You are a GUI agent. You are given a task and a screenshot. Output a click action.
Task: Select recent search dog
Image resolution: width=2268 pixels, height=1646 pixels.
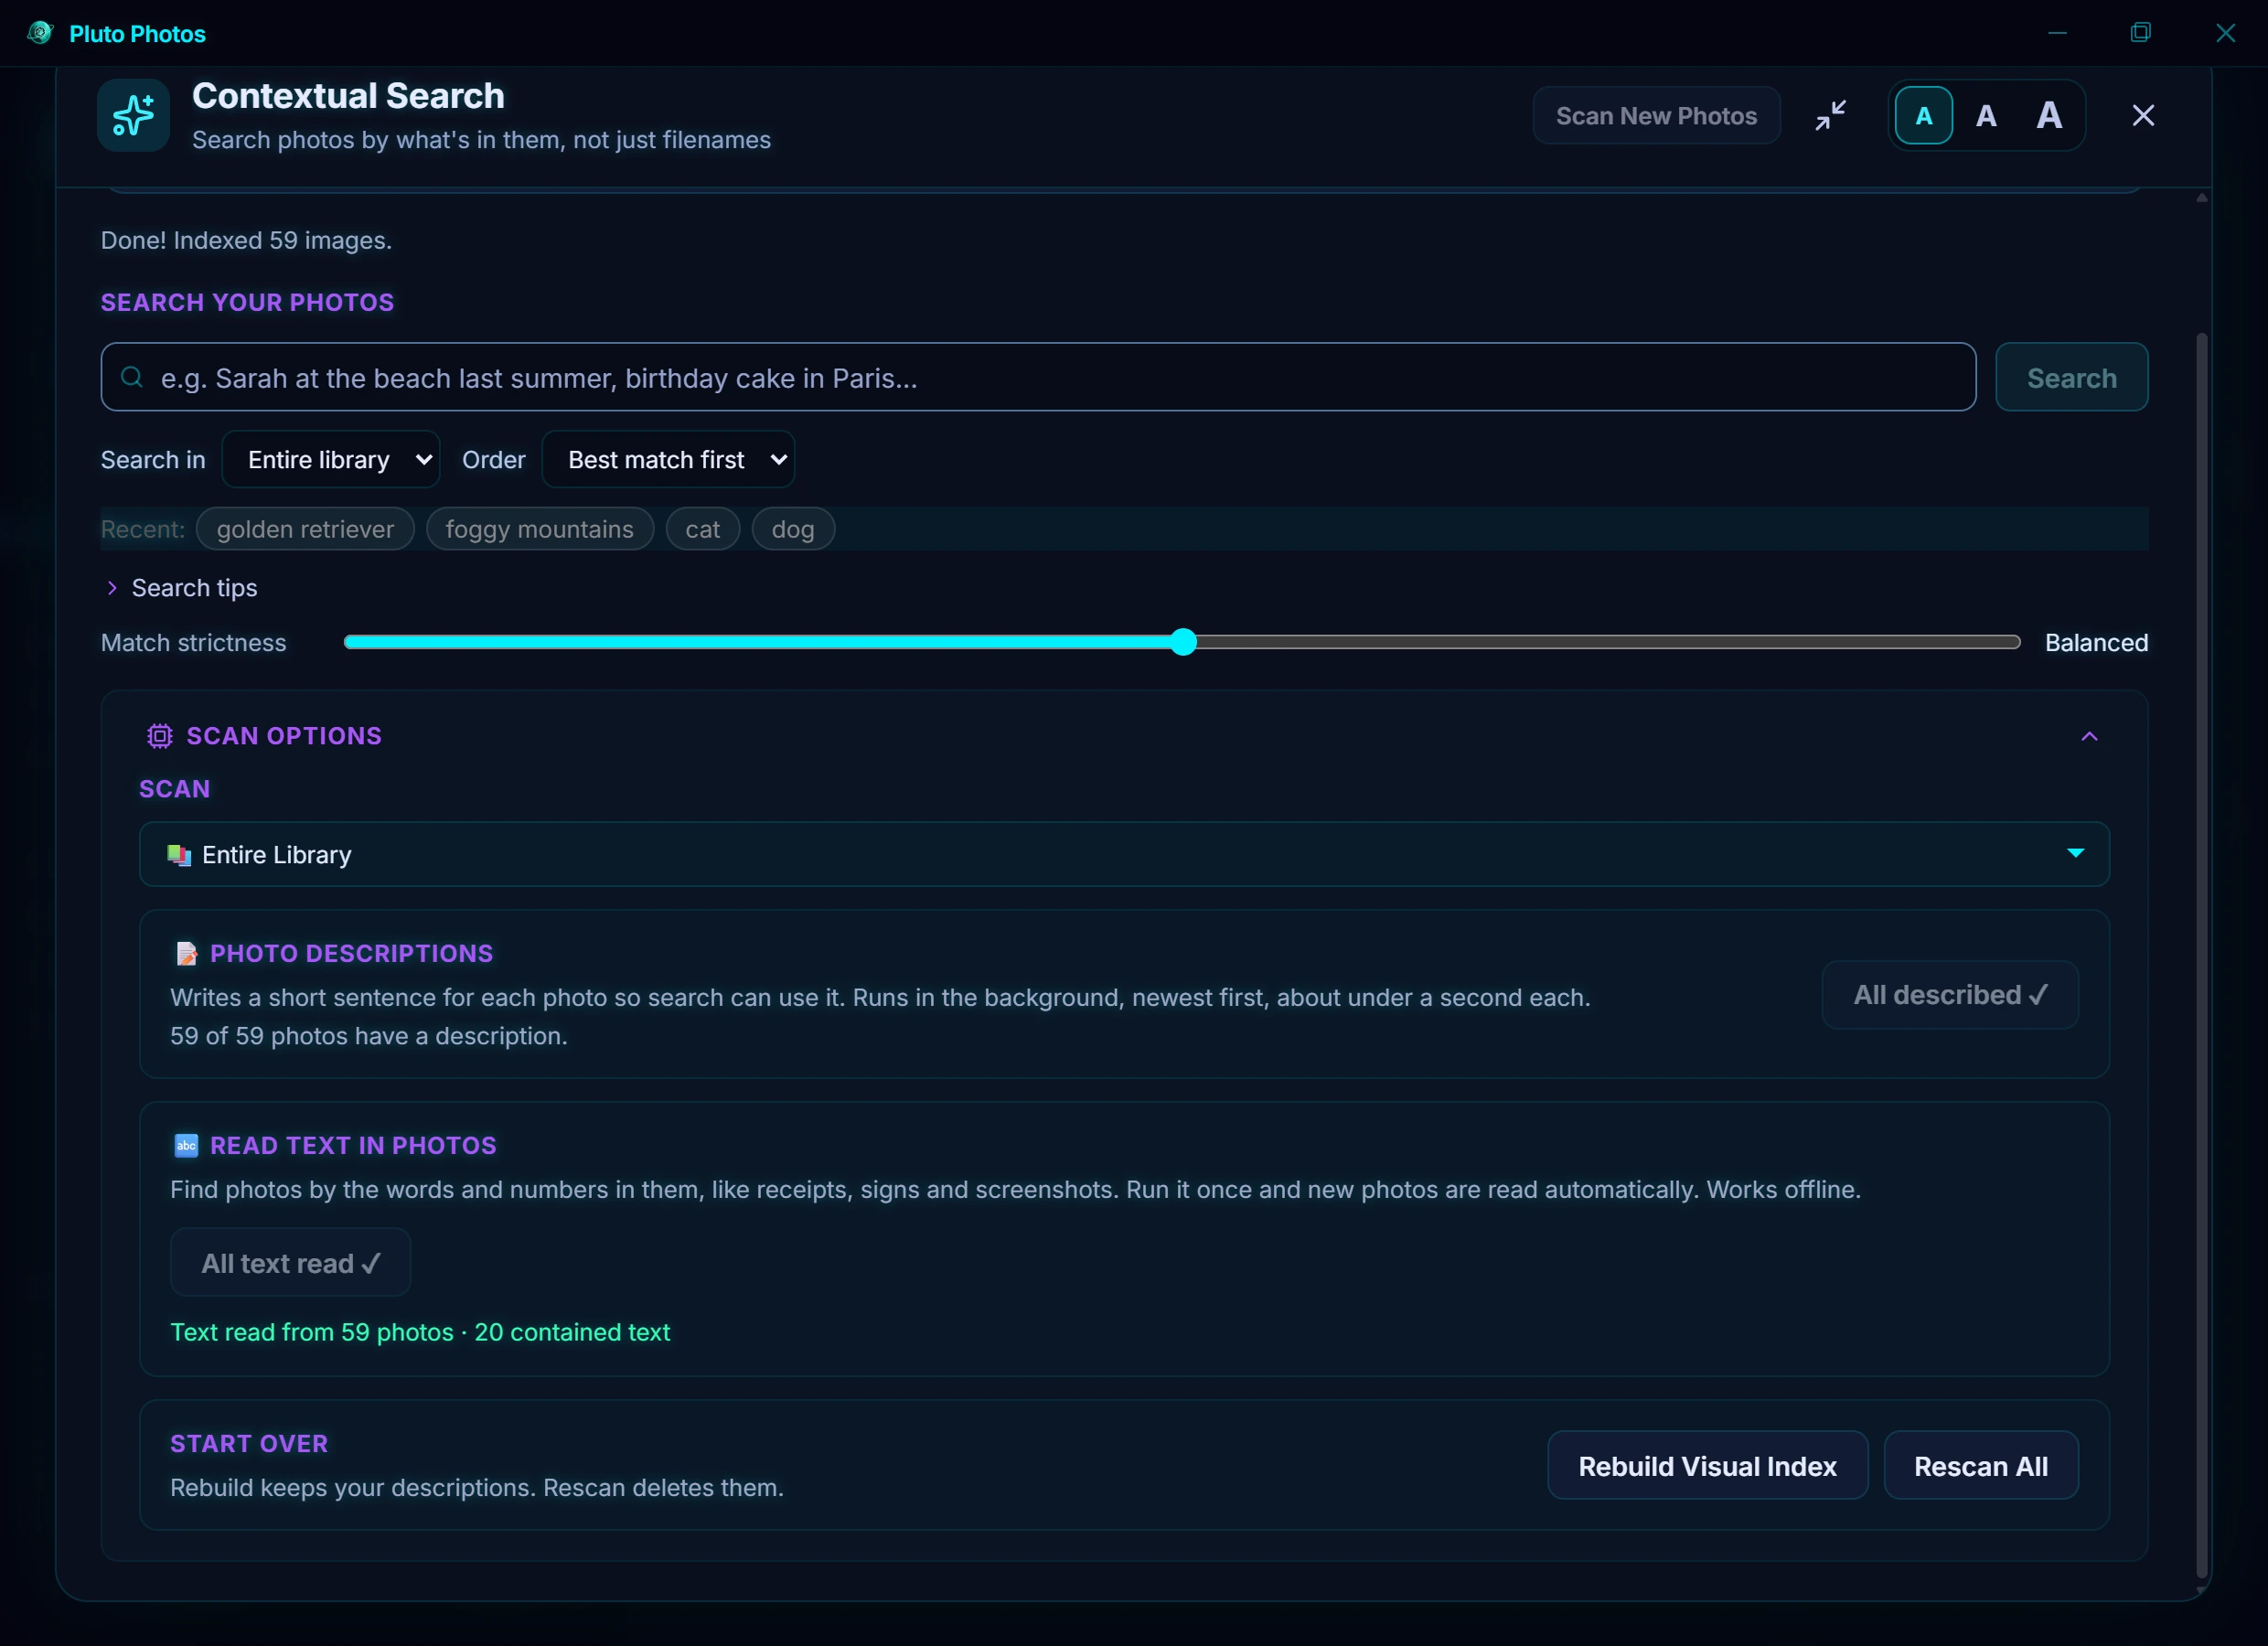coord(793,529)
